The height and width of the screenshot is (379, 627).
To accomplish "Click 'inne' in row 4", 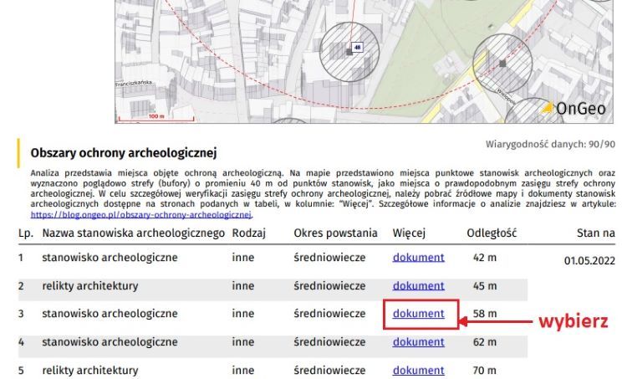I will coord(242,342).
